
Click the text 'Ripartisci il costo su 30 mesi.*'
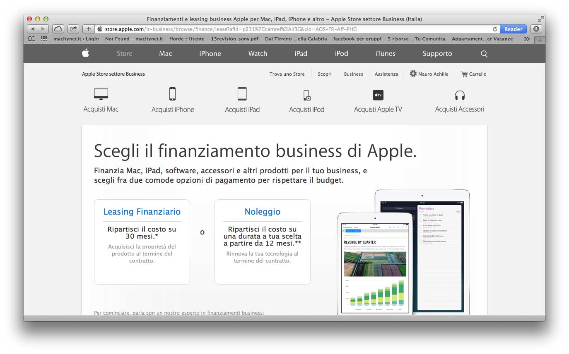coord(142,233)
